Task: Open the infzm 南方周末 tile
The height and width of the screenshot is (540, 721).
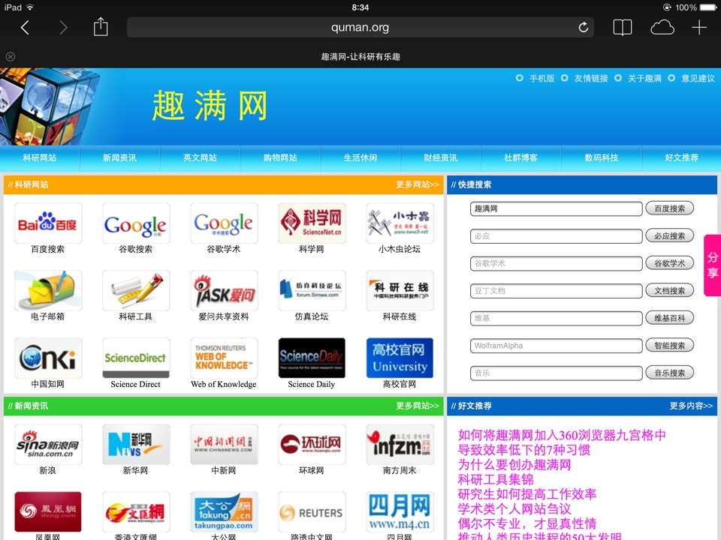Action: 400,445
